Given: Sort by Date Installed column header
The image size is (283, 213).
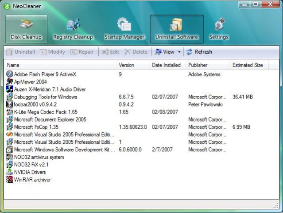Looking at the screenshot, I should point(167,65).
